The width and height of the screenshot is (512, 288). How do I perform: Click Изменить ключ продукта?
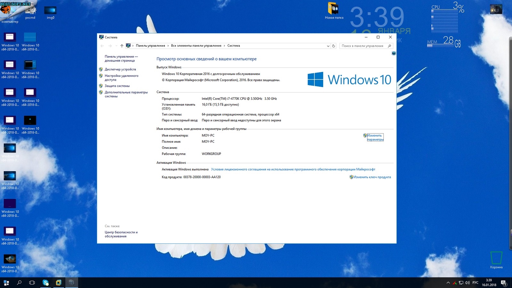[x=372, y=177]
